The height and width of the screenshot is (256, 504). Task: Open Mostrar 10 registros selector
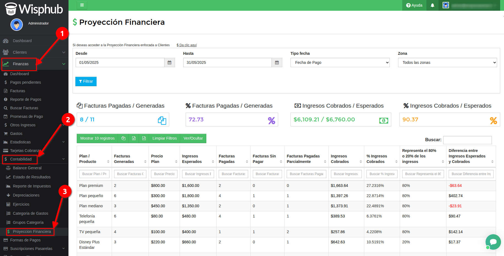pos(97,138)
